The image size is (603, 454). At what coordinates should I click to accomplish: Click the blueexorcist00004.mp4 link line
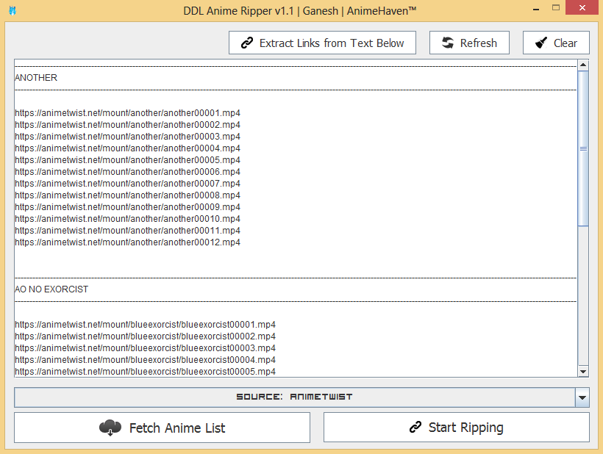point(146,360)
